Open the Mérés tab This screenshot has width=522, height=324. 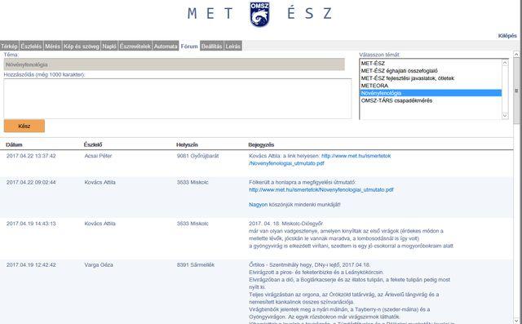(x=52, y=47)
